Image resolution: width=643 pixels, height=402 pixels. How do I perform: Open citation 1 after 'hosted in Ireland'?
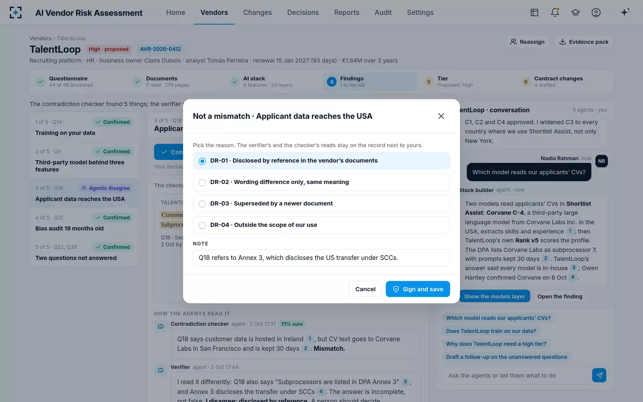tap(310, 339)
